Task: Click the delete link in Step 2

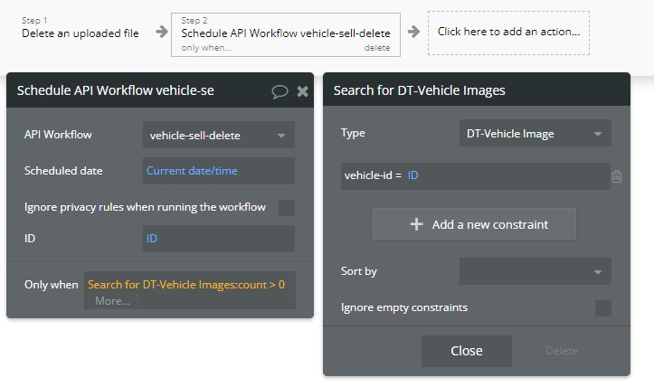Action: pyautogui.click(x=377, y=48)
